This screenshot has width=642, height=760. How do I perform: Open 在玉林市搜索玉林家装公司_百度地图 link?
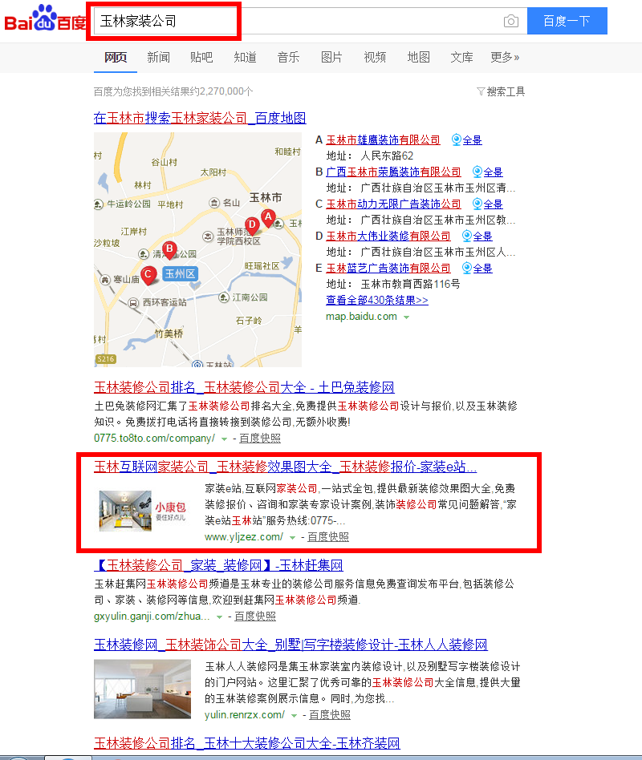point(200,118)
